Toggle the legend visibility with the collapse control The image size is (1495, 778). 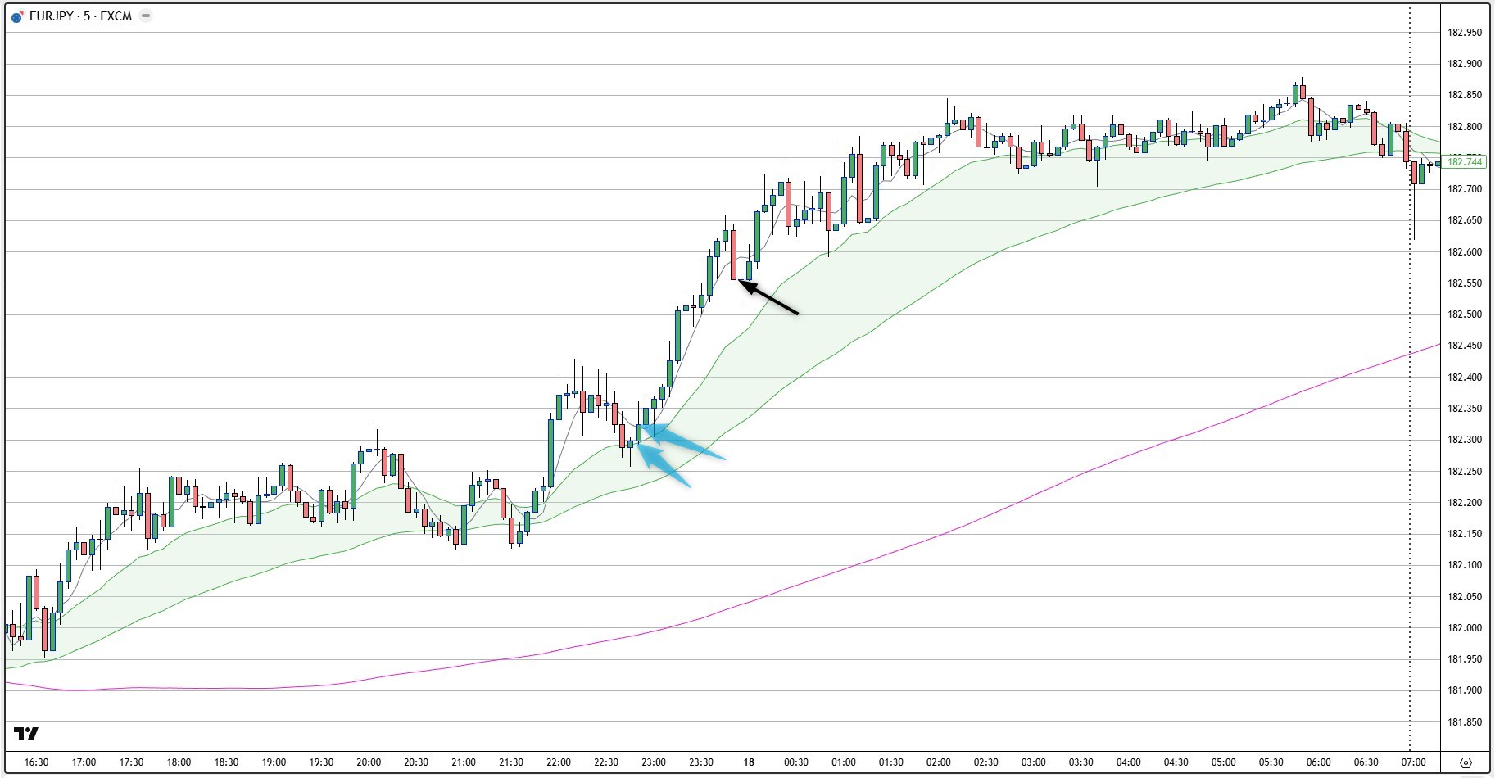pyautogui.click(x=145, y=16)
